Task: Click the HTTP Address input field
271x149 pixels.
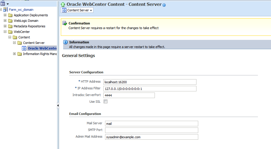Action: (x=150, y=82)
